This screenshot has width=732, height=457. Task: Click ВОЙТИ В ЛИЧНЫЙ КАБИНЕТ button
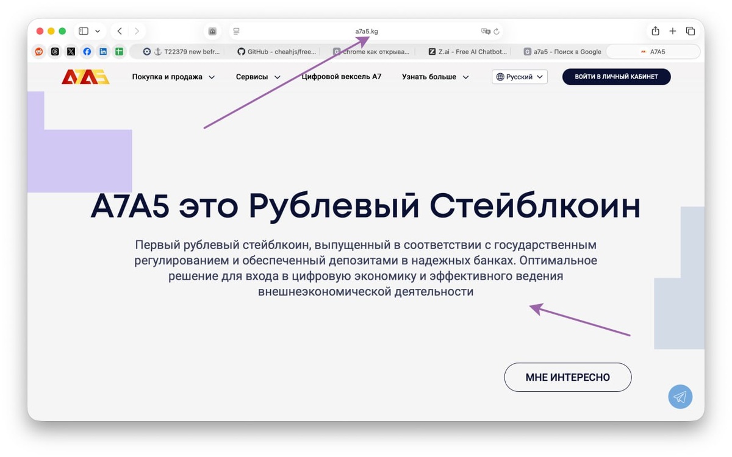coord(616,77)
